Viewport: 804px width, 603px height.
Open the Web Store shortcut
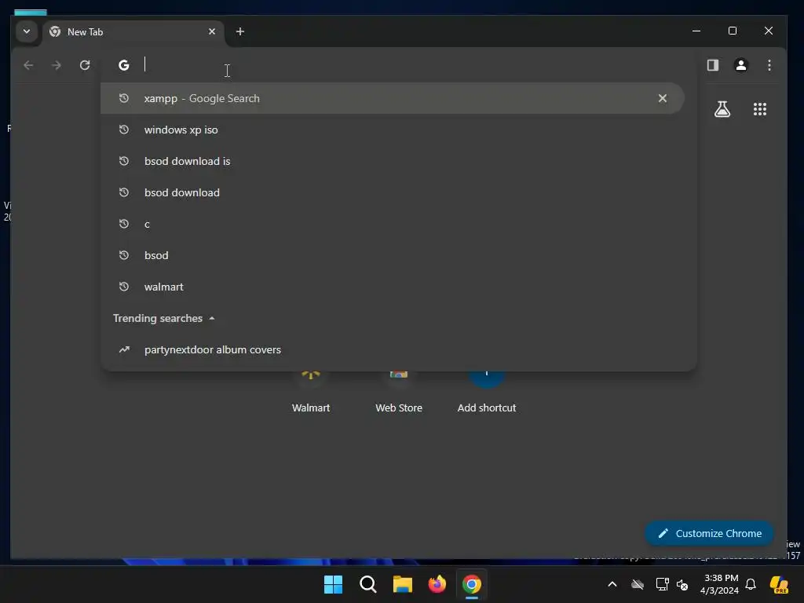(399, 393)
